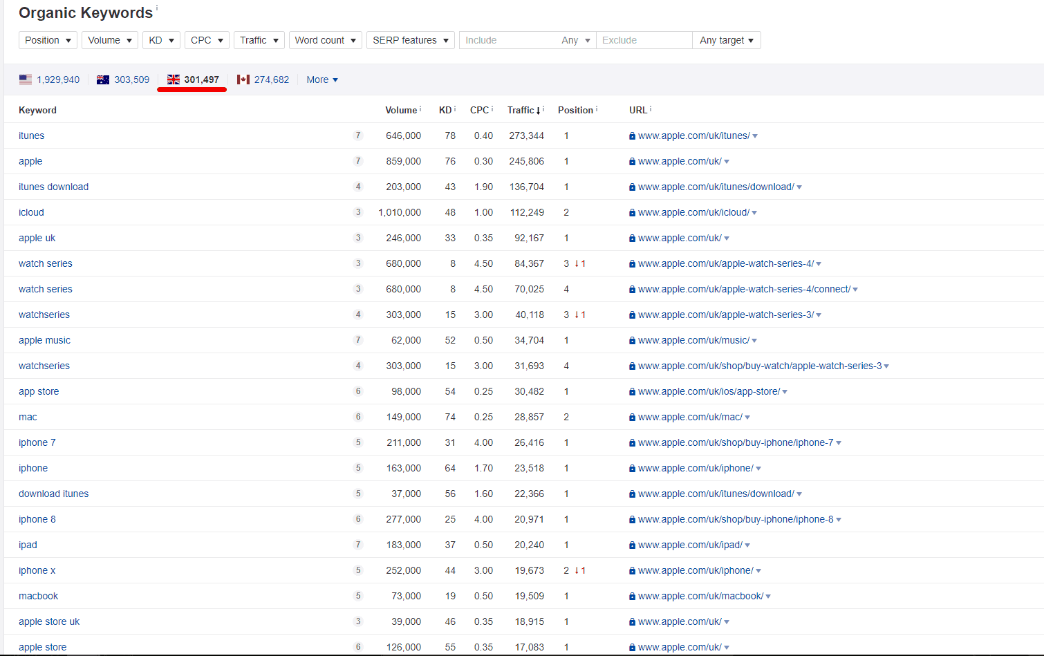Open the SERP features filter dropdown

(410, 39)
